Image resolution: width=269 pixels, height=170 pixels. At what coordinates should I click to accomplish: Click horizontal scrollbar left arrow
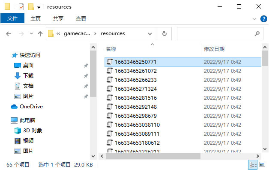tap(102, 156)
